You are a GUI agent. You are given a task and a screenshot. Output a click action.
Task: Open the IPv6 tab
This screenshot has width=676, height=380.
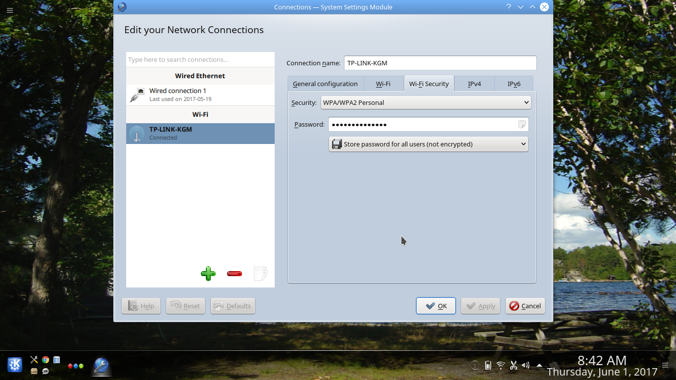514,84
